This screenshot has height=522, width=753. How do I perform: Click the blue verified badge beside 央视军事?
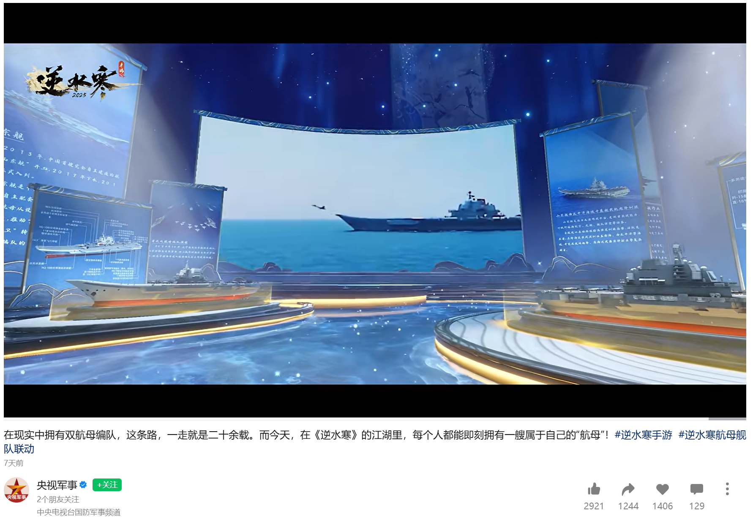click(83, 485)
